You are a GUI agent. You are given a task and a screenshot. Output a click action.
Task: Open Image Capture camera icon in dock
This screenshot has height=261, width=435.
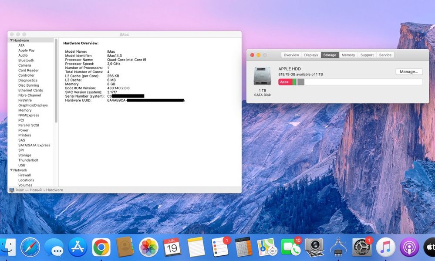[314, 247]
